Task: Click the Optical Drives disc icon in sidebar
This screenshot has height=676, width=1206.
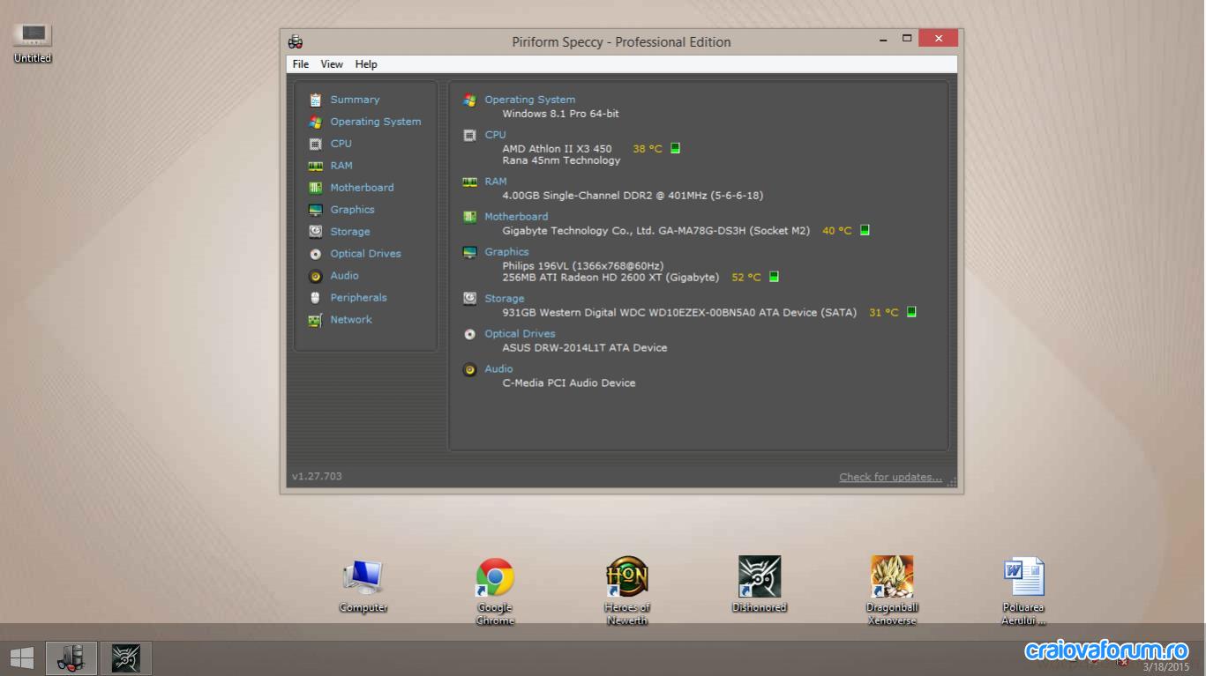Action: point(315,254)
